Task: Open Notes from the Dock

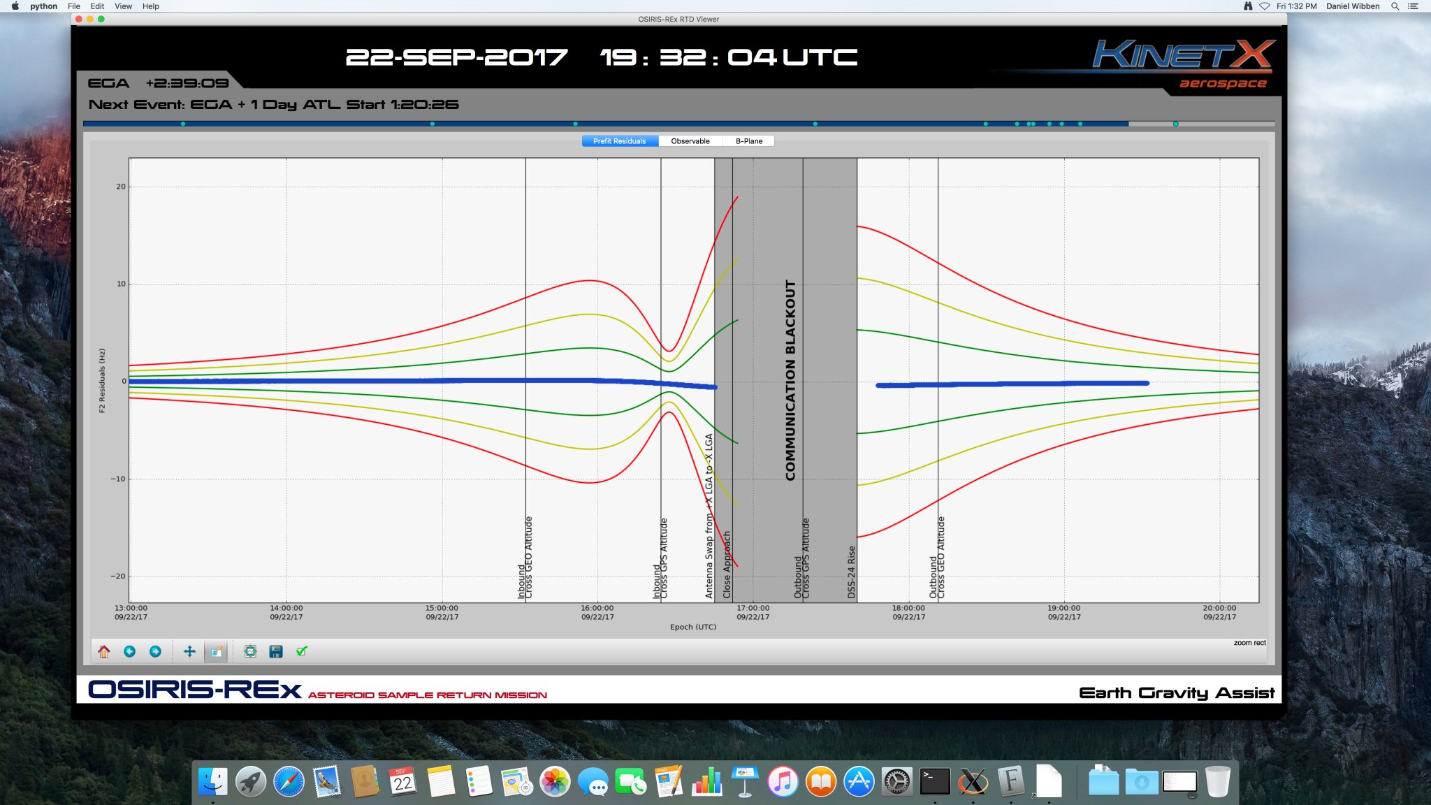Action: 441,782
